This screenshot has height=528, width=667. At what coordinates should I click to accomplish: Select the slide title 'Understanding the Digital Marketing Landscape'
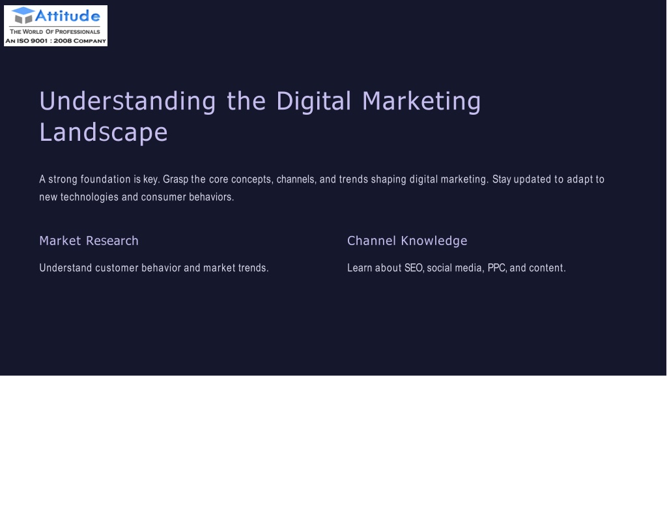pos(260,117)
